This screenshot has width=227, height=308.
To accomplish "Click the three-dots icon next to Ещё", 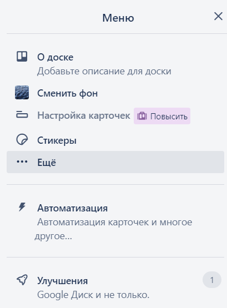I will click(x=22, y=161).
